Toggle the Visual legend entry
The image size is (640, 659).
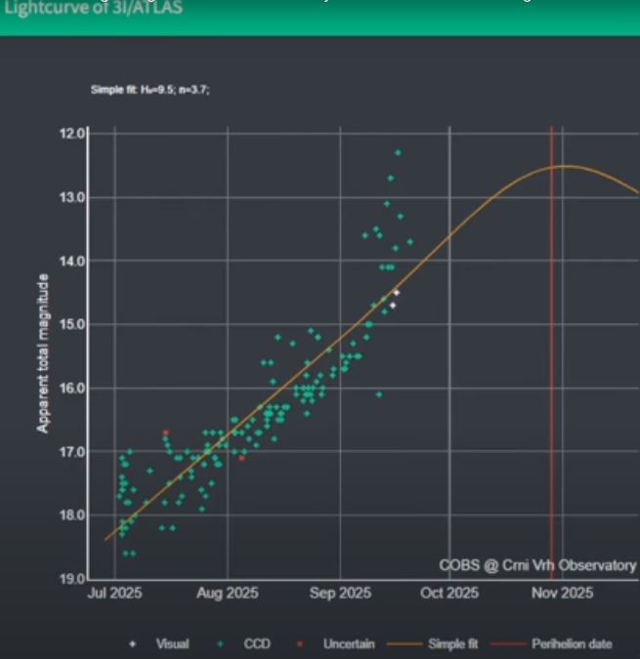(160, 644)
